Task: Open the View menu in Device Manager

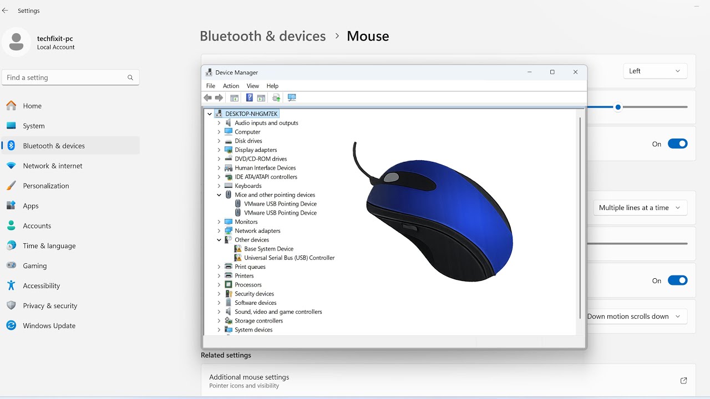Action: [253, 86]
